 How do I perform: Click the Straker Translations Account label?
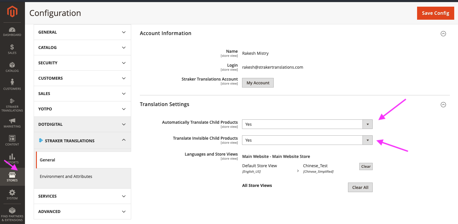[x=210, y=79]
